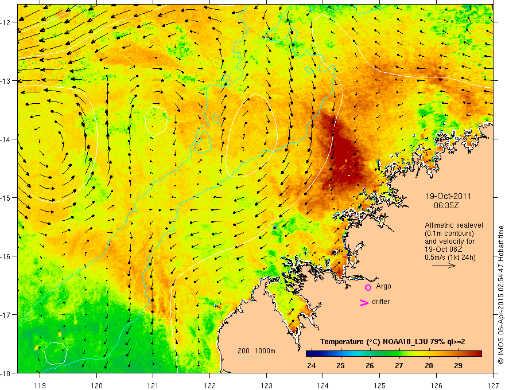Click the 29 value on the color bar
Image resolution: width=505 pixels, height=390 pixels.
click(x=458, y=365)
